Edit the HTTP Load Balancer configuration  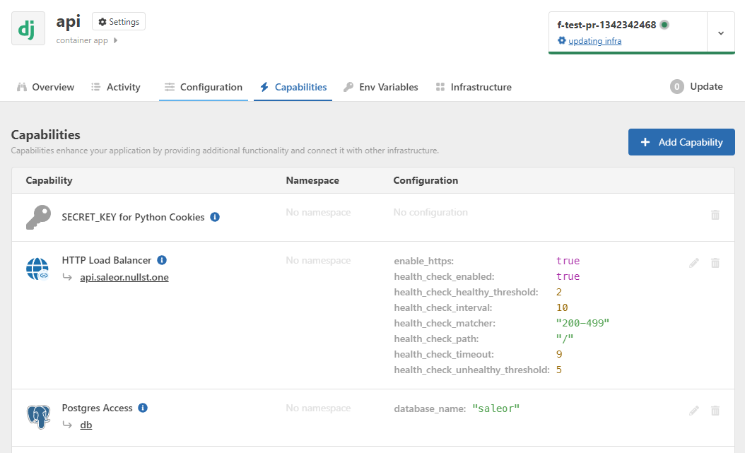(x=693, y=262)
